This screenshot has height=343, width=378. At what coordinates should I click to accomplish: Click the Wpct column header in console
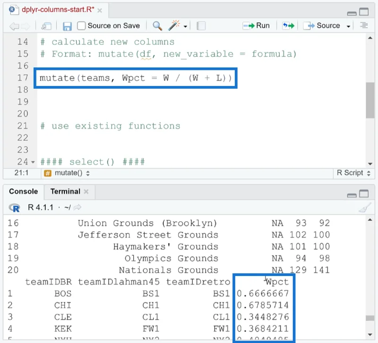(x=277, y=282)
